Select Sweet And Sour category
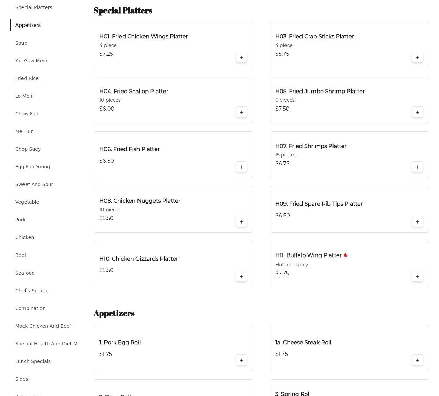 (34, 184)
